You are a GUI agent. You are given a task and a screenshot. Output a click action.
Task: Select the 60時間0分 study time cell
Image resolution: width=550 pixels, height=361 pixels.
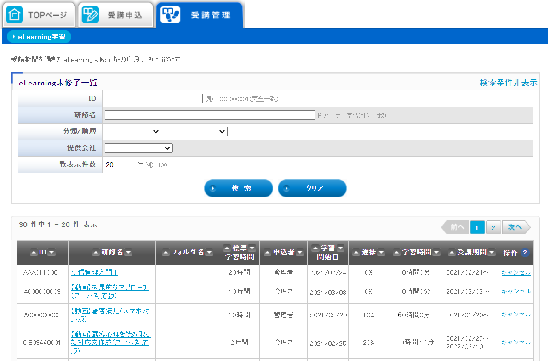(x=416, y=315)
